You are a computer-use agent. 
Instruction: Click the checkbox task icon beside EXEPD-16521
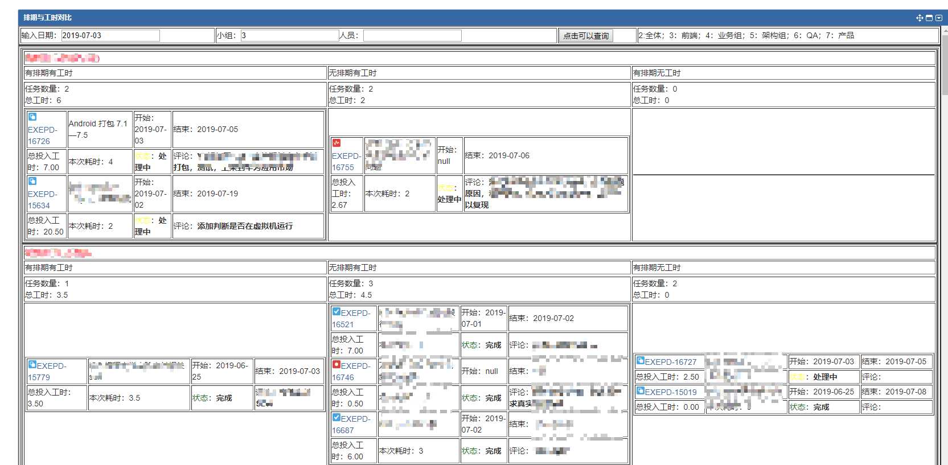pos(336,311)
